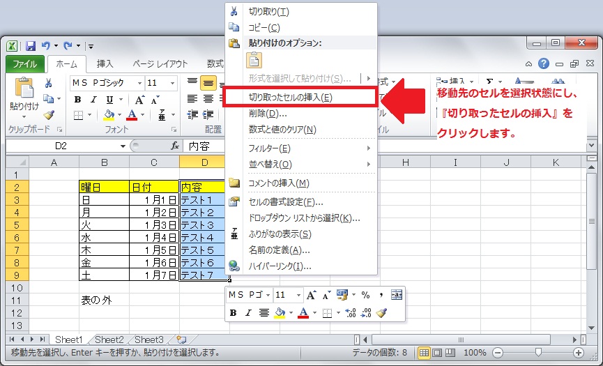Save the workbook using Quick Access floppy icon
The width and height of the screenshot is (603, 366).
[x=31, y=46]
